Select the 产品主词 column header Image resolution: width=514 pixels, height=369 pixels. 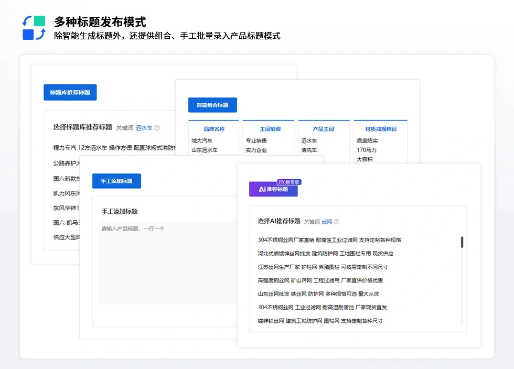coord(323,129)
